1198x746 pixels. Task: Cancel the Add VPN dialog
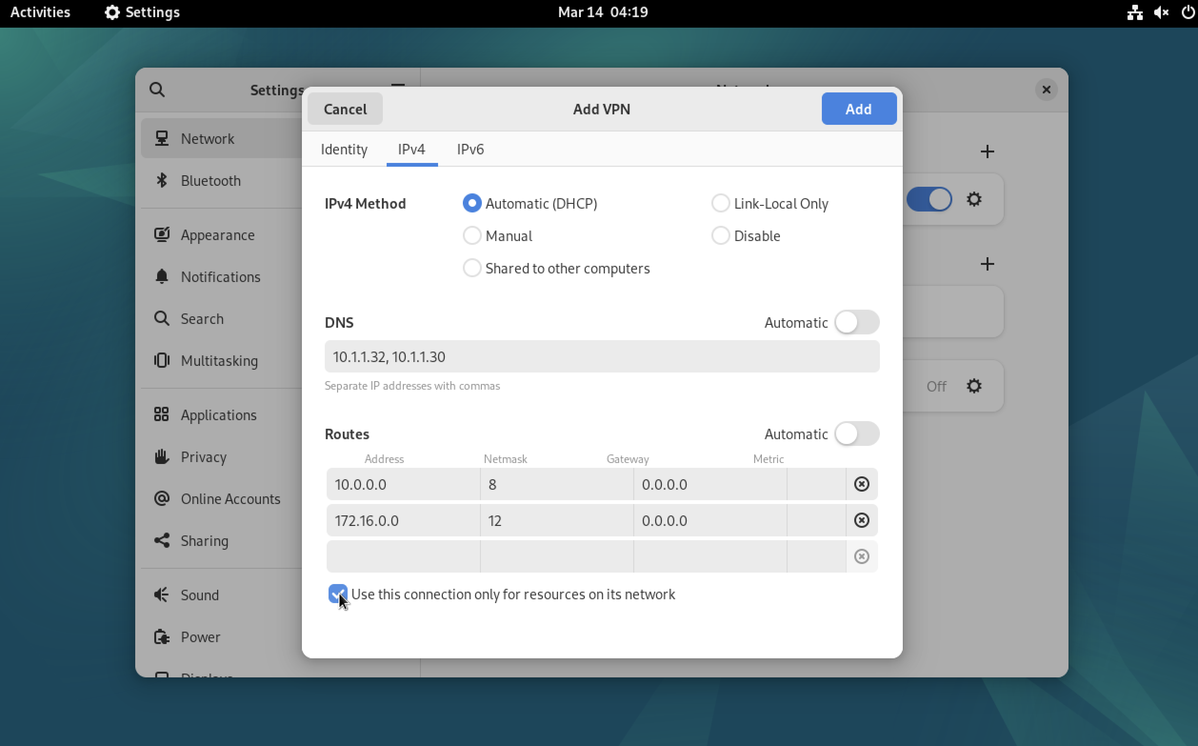point(345,109)
